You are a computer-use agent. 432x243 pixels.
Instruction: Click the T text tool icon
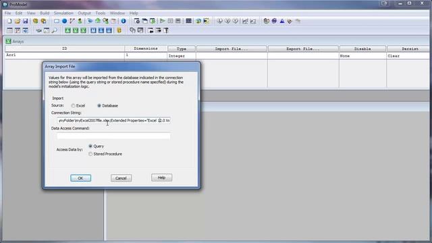click(x=166, y=30)
